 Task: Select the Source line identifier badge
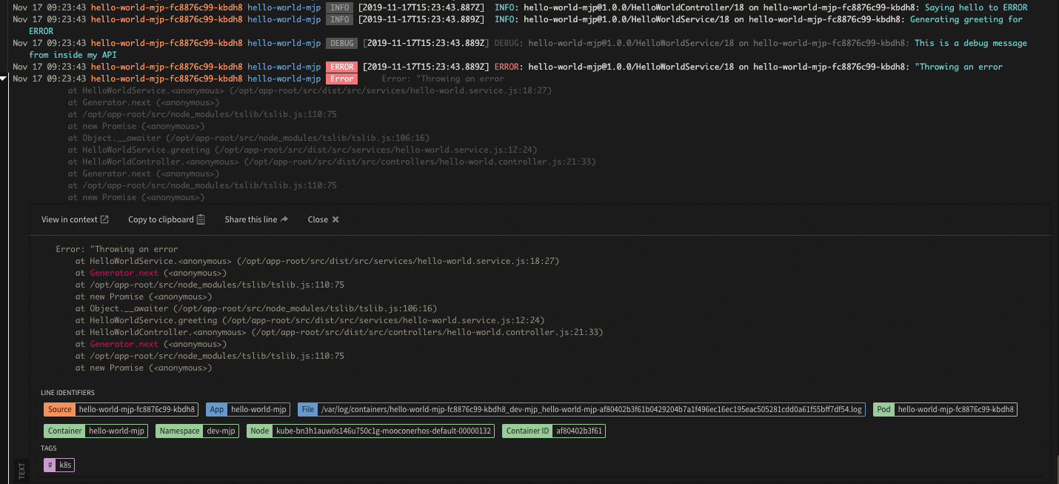(59, 408)
